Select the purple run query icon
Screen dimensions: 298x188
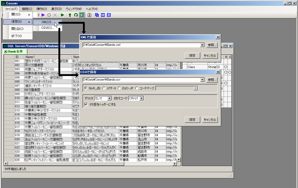tap(43, 15)
